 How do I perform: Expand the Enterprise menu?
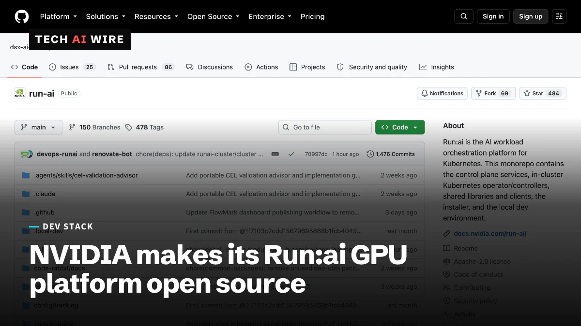tap(270, 16)
